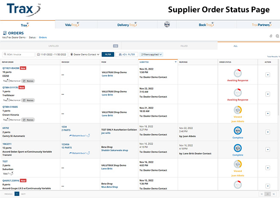280x198 pixels.
Task: Expand action menu for order 1063211
Action: 268,150
